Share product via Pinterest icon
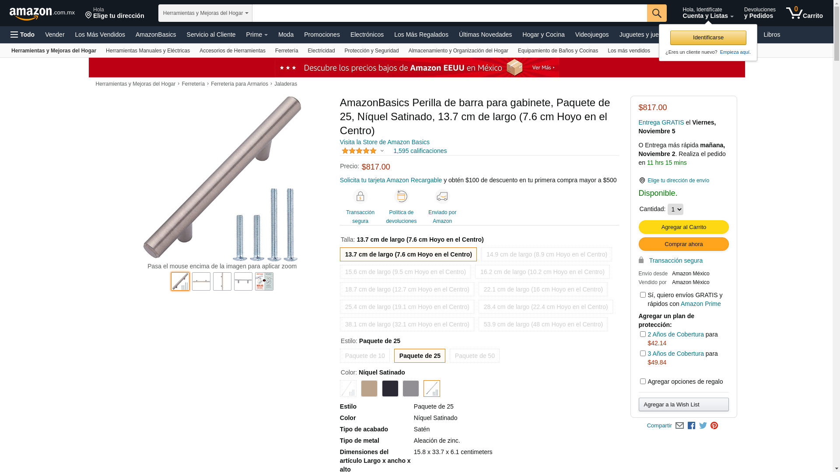This screenshot has width=840, height=472. pyautogui.click(x=714, y=426)
